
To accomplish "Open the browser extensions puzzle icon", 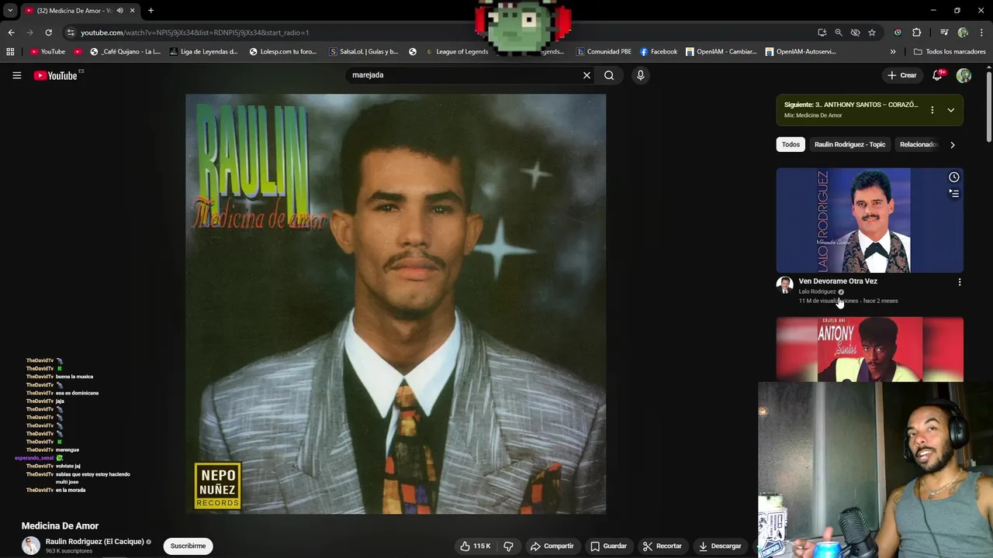I will tap(916, 33).
